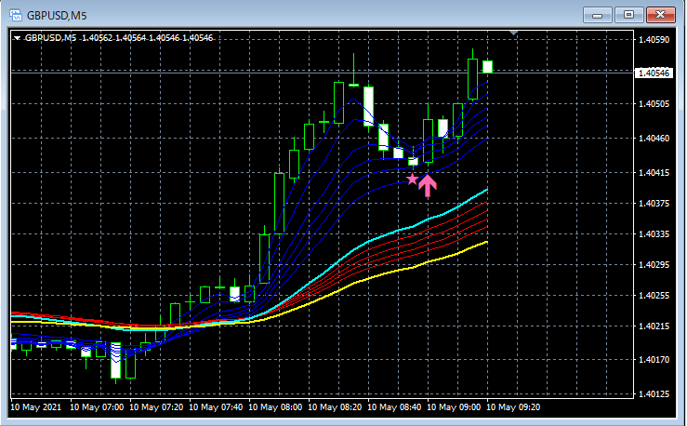The height and width of the screenshot is (426, 687).
Task: Click the GBPUSD,M5 window title text
Action: [x=57, y=16]
